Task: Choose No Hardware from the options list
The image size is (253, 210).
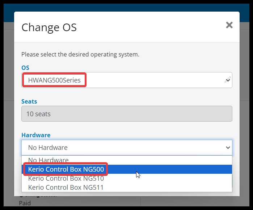Action: point(48,160)
